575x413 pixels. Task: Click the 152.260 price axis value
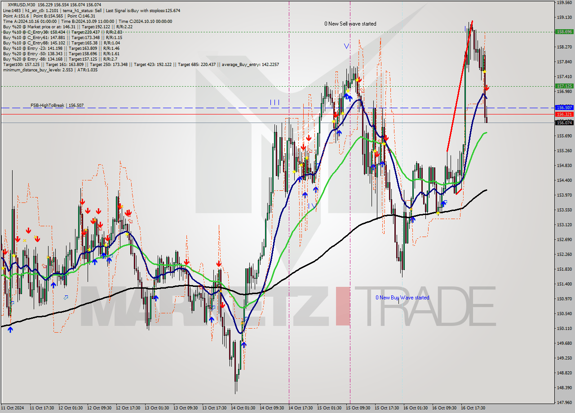coord(565,254)
